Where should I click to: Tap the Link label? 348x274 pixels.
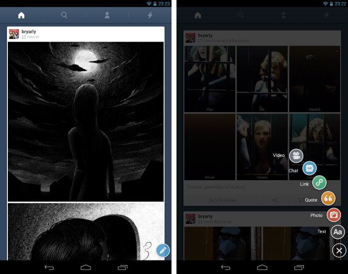coord(304,184)
